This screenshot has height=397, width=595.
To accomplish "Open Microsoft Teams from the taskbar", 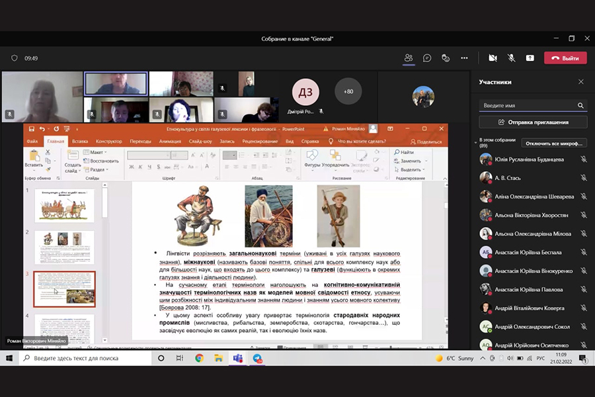I will pyautogui.click(x=237, y=358).
